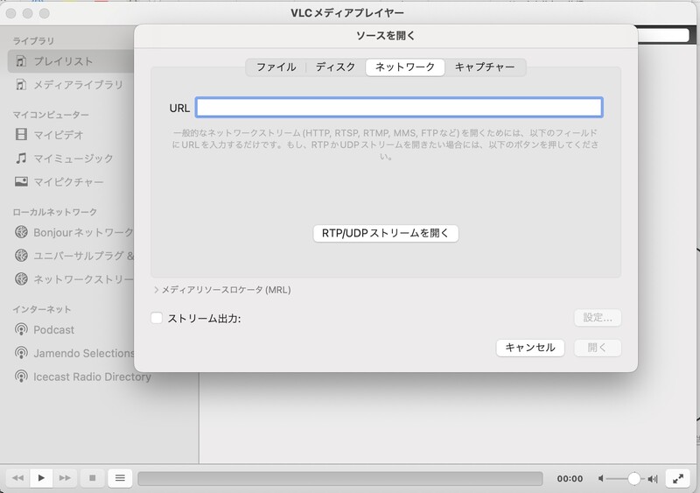Image resolution: width=700 pixels, height=493 pixels.
Task: Select メディアライブラリ in the sidebar
Action: [78, 84]
